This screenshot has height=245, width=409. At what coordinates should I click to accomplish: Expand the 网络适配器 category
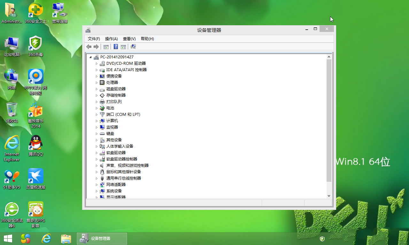tap(97, 184)
